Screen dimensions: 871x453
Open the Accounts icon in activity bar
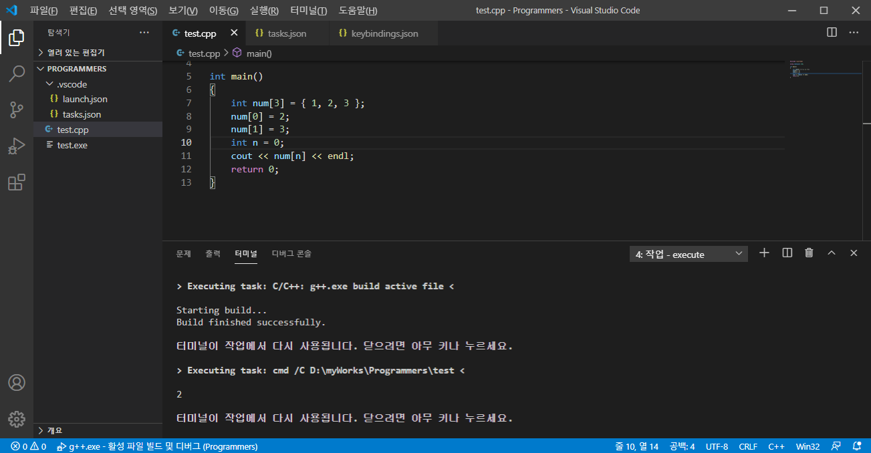17,383
